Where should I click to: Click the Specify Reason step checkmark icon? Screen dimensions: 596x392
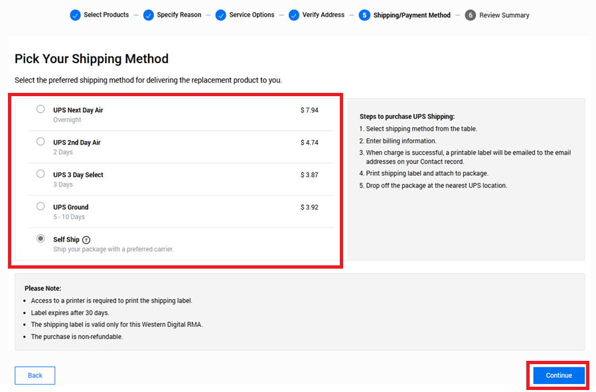(x=148, y=15)
